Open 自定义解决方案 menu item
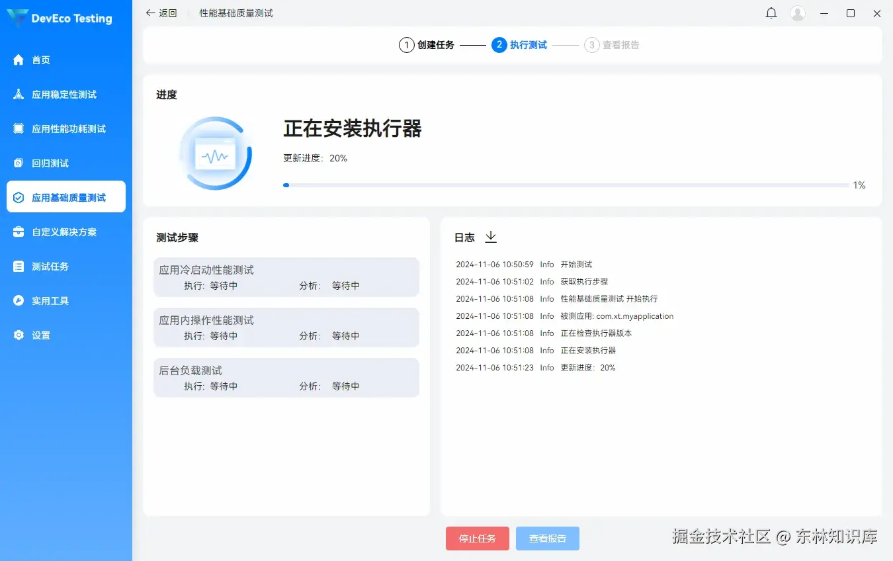893x561 pixels. pyautogui.click(x=66, y=232)
